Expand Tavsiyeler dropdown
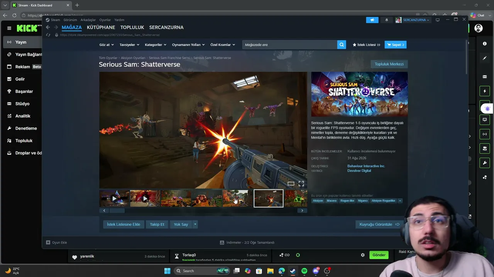494x277 pixels. coord(129,45)
